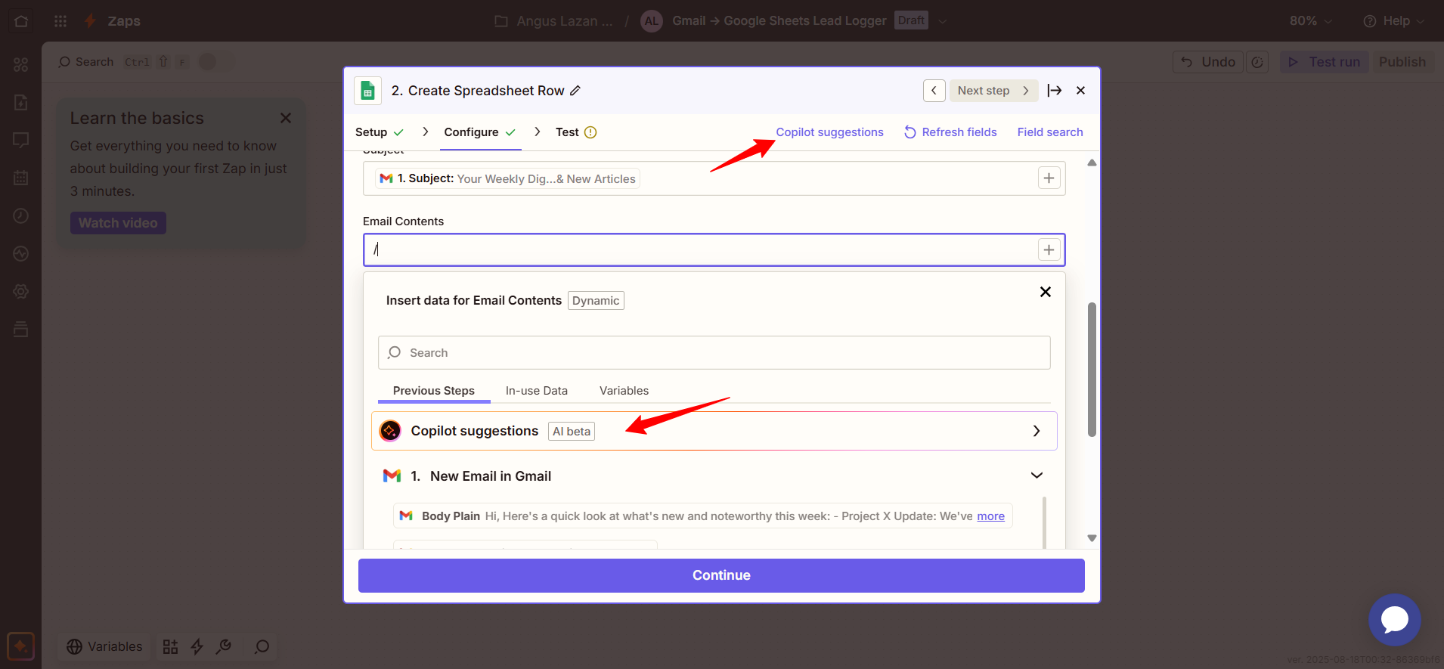The image size is (1444, 669).
Task: Close the Create Spreadsheet Row panel
Action: click(x=1081, y=91)
